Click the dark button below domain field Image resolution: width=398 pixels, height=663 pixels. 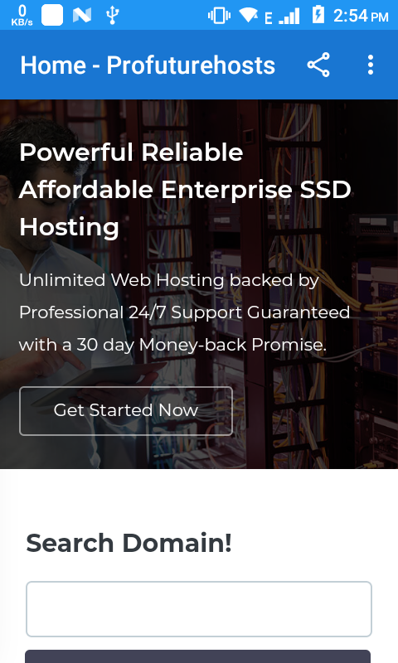coord(198,656)
